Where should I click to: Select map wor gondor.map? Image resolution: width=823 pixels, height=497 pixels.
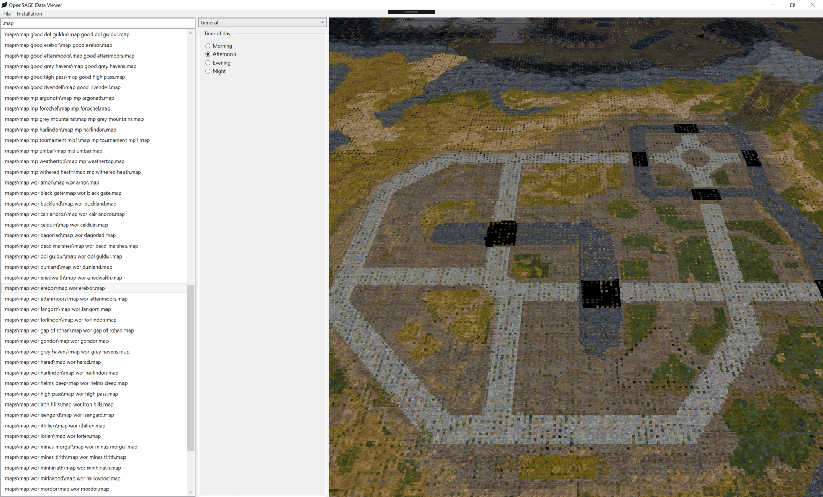click(94, 341)
